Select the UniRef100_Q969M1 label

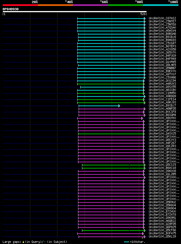point(162,218)
